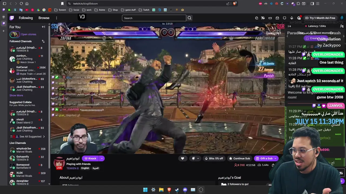This screenshot has height=194, width=346.
Task: Open the Twitch bookmarks folder
Action: [x=144, y=10]
